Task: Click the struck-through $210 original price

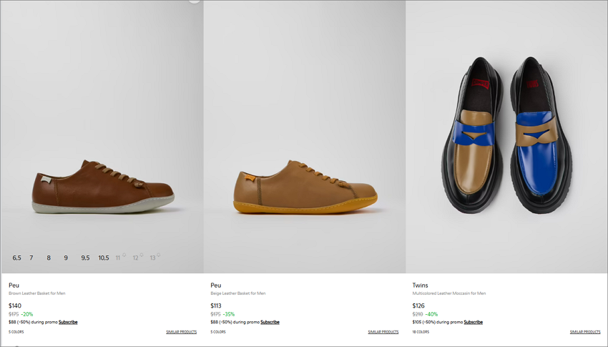Action: point(418,314)
